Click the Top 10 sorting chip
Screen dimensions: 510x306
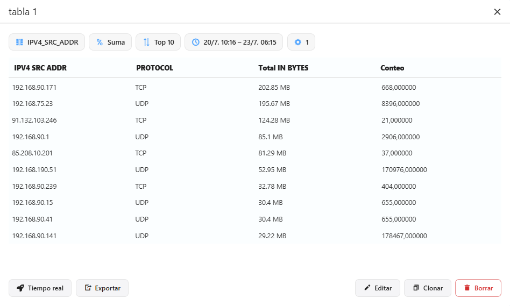coord(158,42)
